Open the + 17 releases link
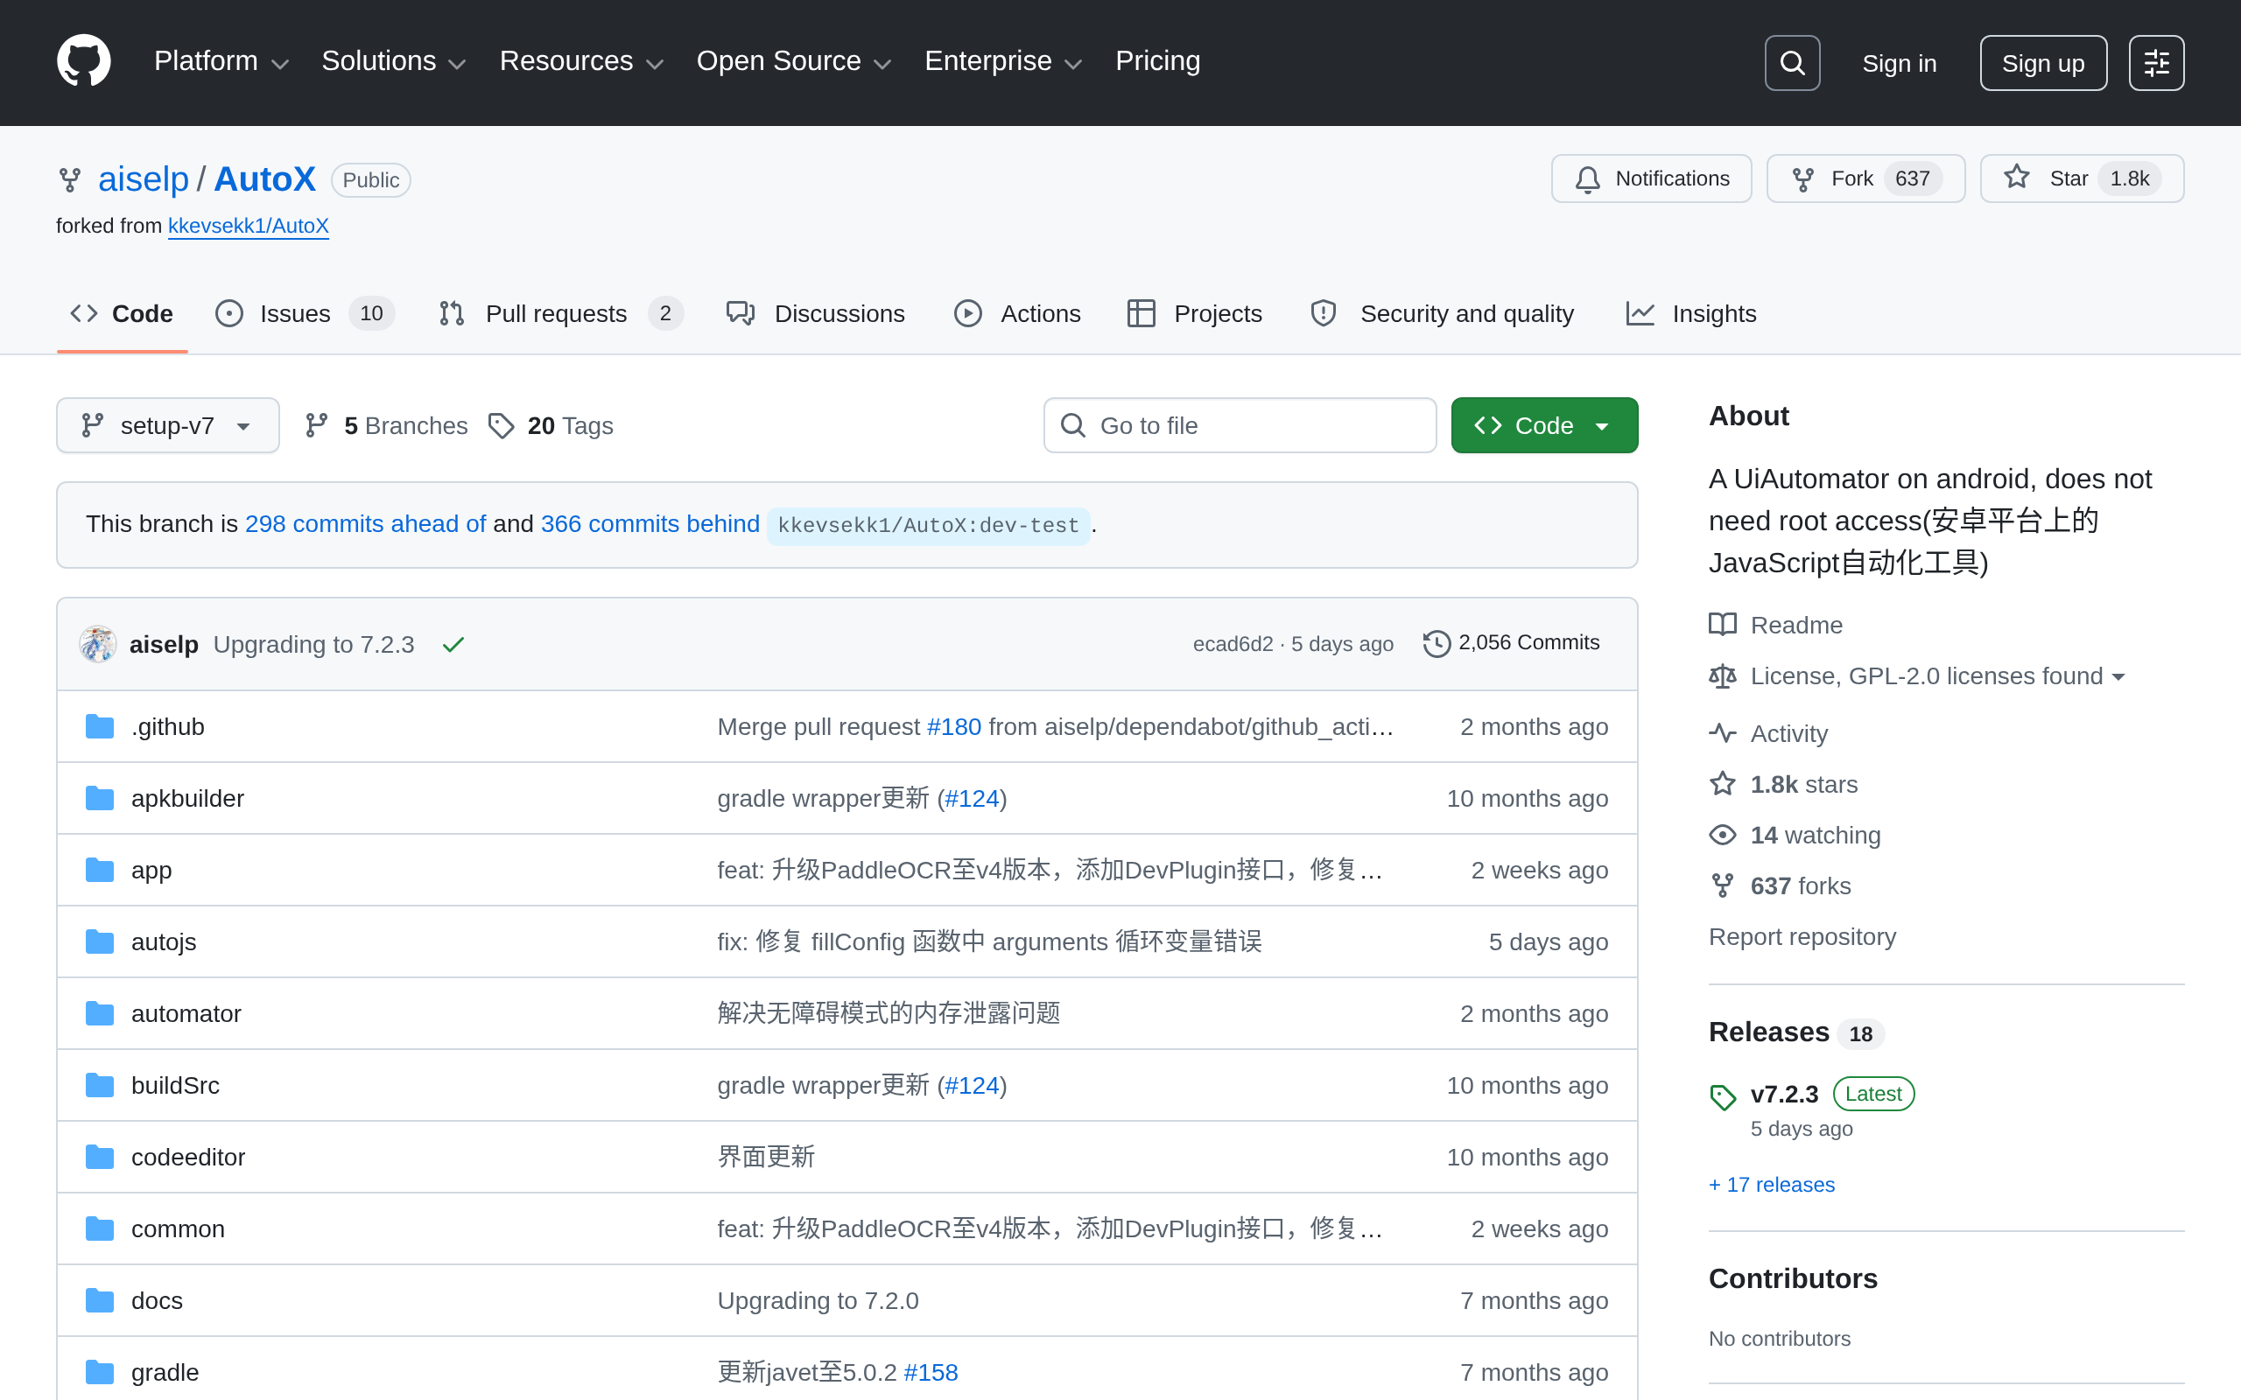 tap(1772, 1184)
